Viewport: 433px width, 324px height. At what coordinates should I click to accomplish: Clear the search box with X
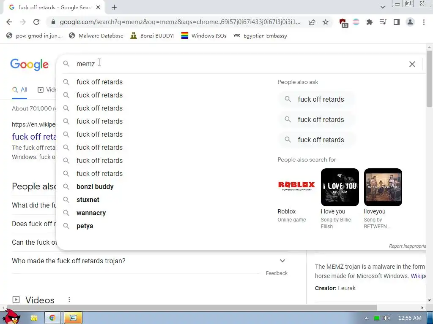pyautogui.click(x=412, y=64)
